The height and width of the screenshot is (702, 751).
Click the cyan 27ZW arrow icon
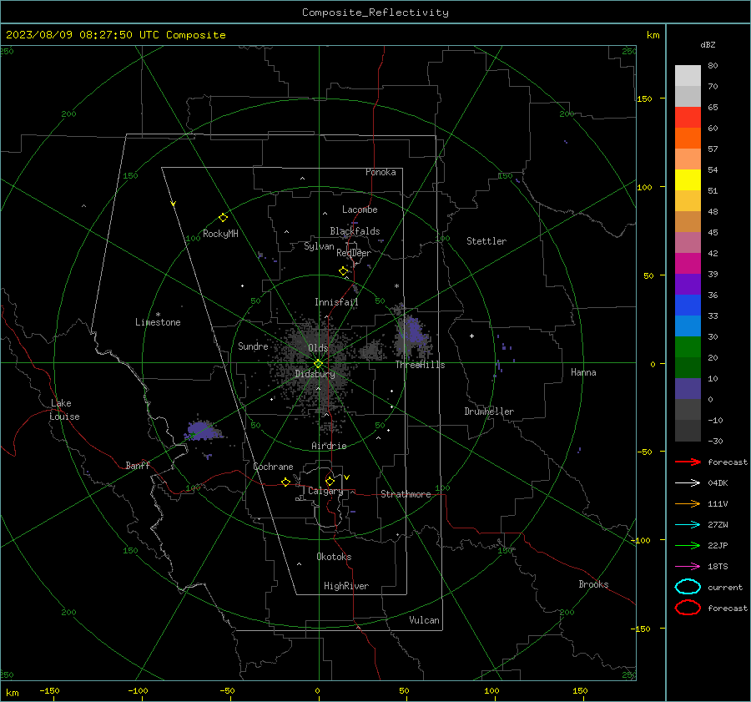click(x=688, y=525)
